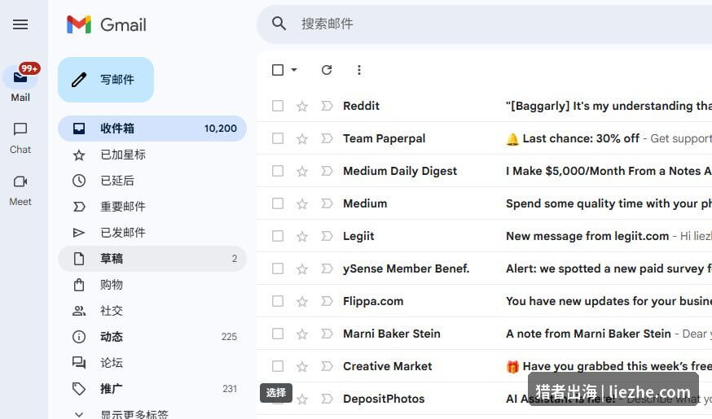Image resolution: width=712 pixels, height=419 pixels.
Task: Click the search magnifier icon
Action: [x=279, y=24]
